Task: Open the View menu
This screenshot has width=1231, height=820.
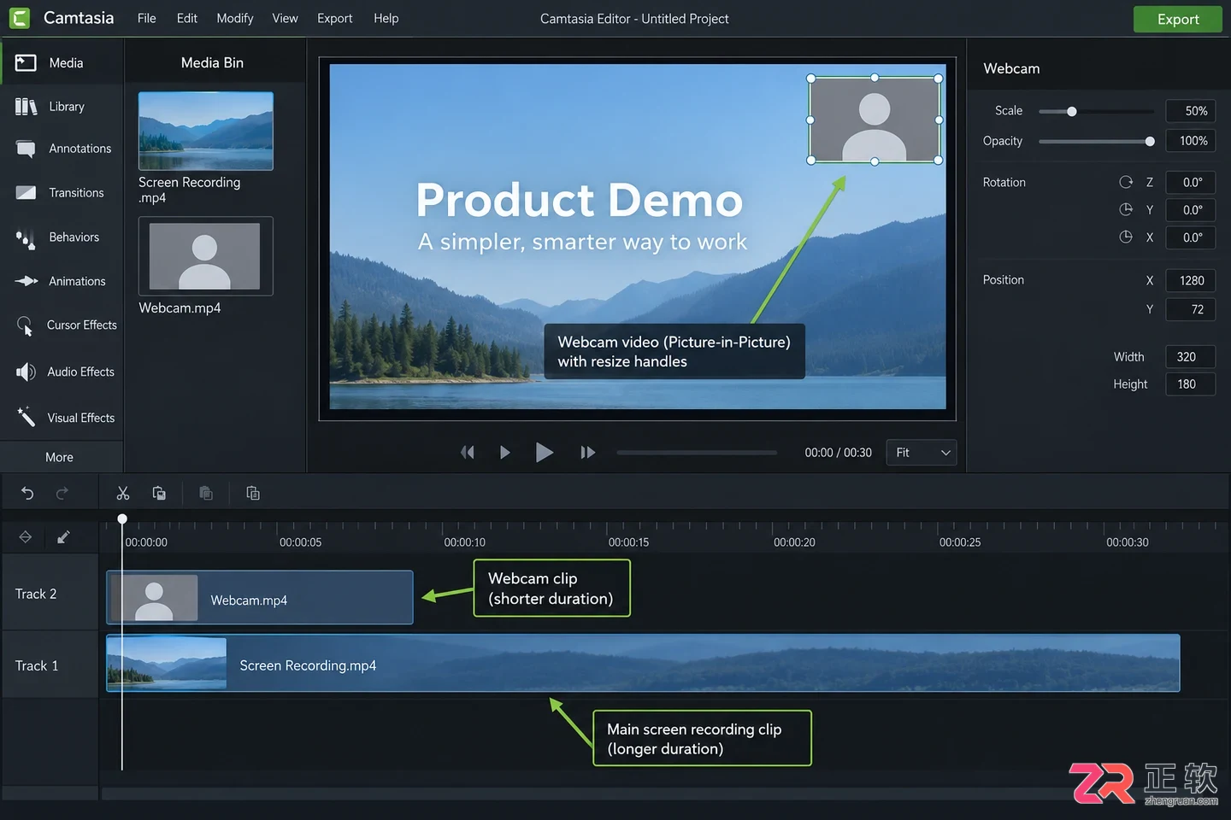Action: coord(286,18)
